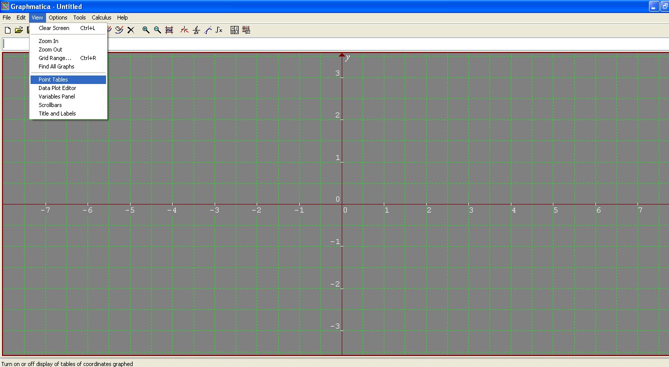Toggle Data Plot Editor panel
This screenshot has height=367, width=669.
click(69, 88)
